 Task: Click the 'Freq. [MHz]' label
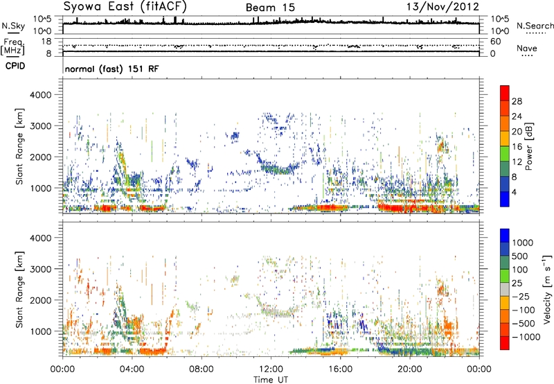(x=12, y=47)
